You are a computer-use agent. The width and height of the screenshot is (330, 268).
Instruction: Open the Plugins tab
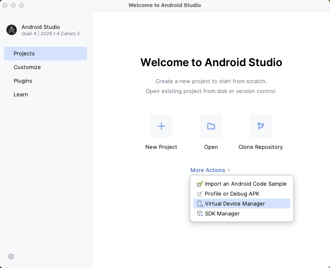click(46, 81)
